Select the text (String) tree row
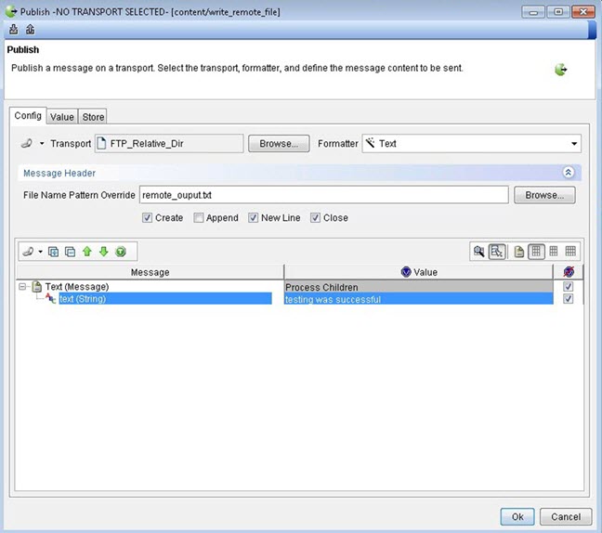This screenshot has width=602, height=533. coord(165,299)
